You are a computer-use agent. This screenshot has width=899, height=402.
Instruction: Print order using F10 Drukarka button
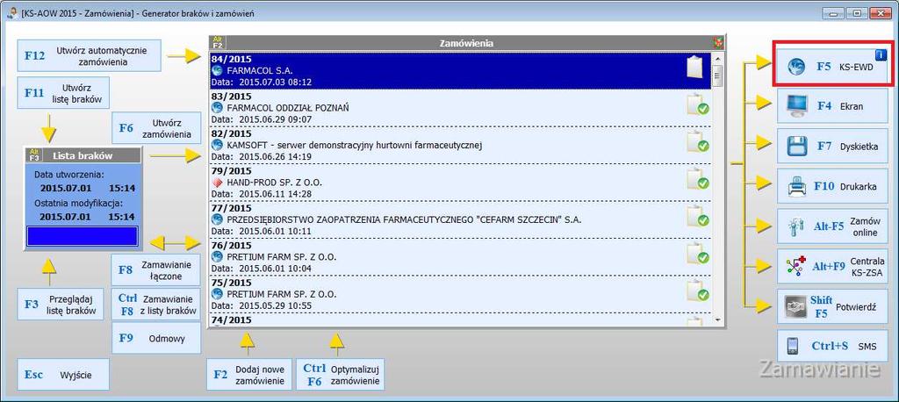[832, 186]
